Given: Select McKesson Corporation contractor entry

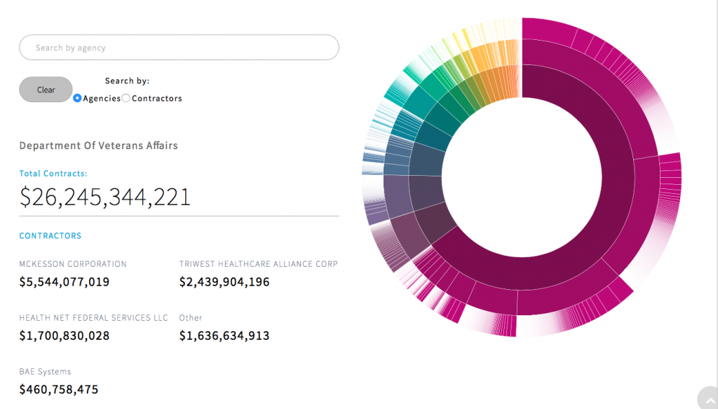Looking at the screenshot, I should click(x=73, y=264).
